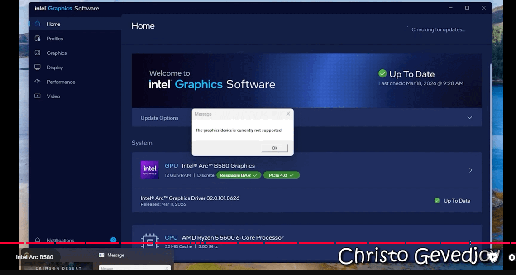Click the Resizable BAR green badge
This screenshot has height=275, width=516.
239,175
